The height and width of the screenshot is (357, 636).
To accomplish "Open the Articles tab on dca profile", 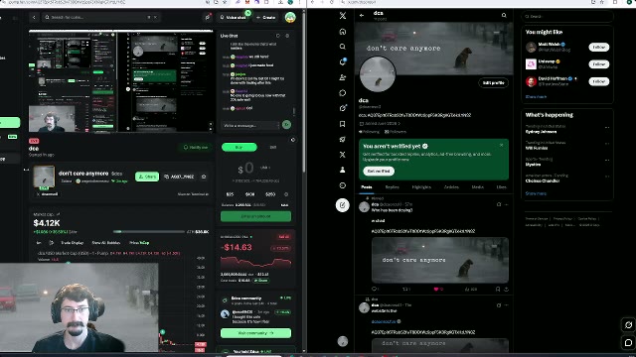I will click(451, 187).
